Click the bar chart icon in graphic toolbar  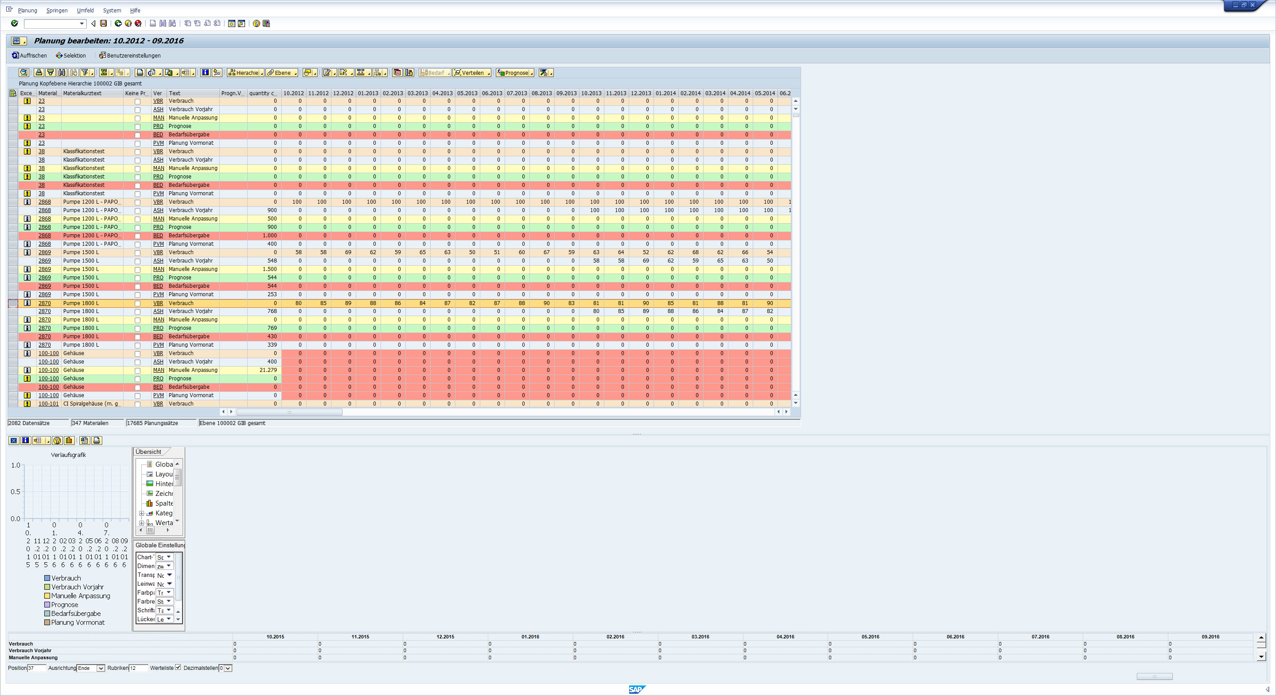point(69,441)
